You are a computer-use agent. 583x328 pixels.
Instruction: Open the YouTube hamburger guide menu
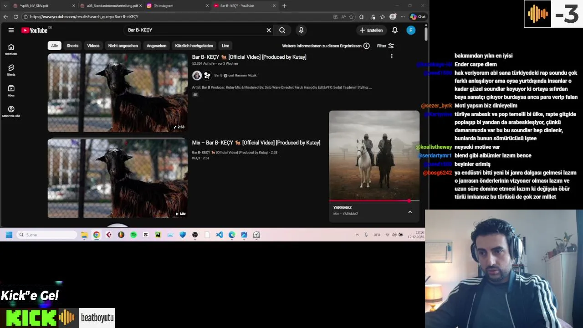tap(11, 30)
